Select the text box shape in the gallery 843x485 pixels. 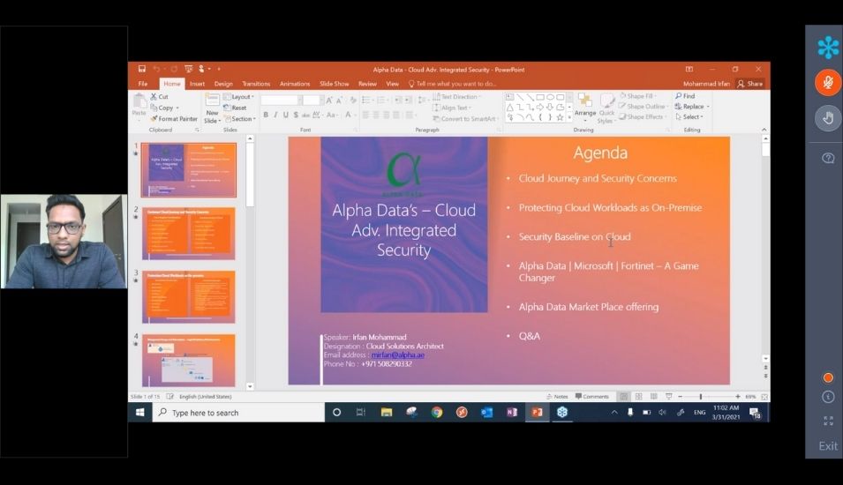tap(509, 97)
